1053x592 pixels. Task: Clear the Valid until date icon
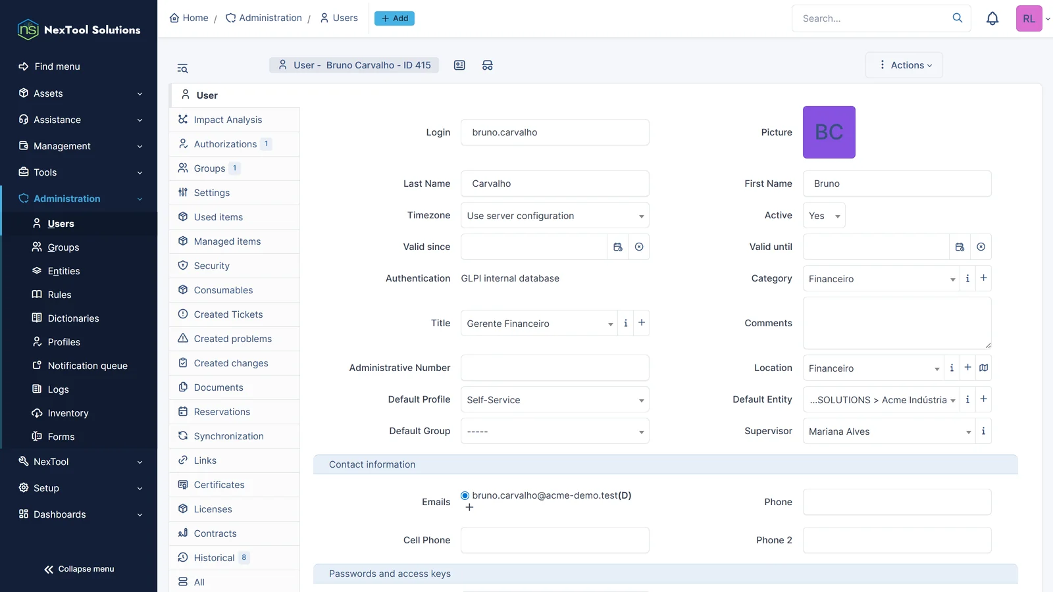tap(981, 247)
